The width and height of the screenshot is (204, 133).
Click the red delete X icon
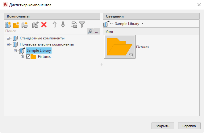pos(44,25)
